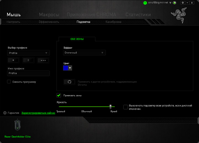Click the green notification badge icon
Screen dimensions: 199x143
point(145,3)
